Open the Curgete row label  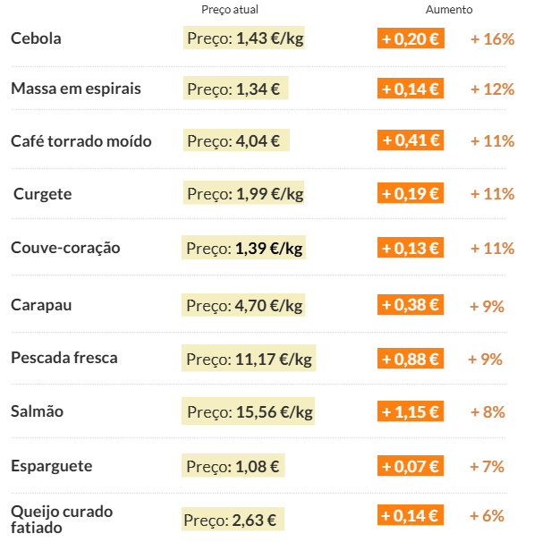point(43,194)
